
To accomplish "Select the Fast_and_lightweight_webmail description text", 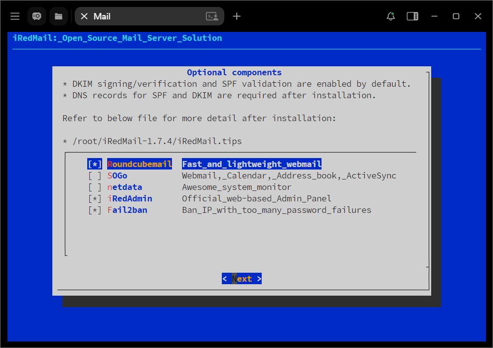I will tap(251, 164).
